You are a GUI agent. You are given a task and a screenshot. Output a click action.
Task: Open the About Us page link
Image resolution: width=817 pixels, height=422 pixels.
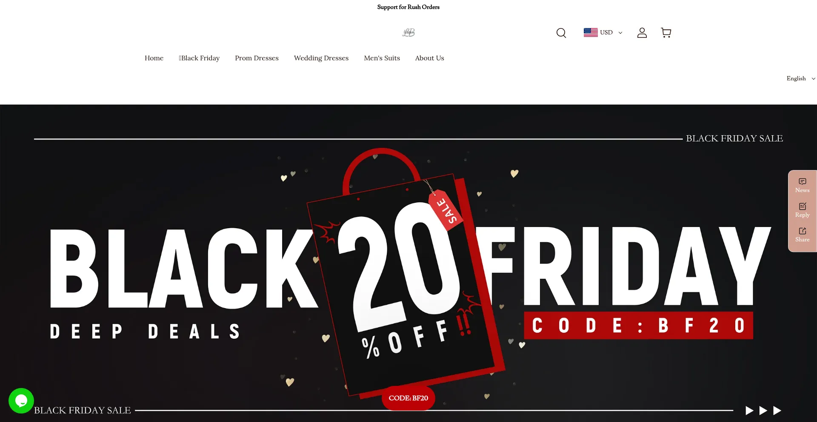(429, 58)
